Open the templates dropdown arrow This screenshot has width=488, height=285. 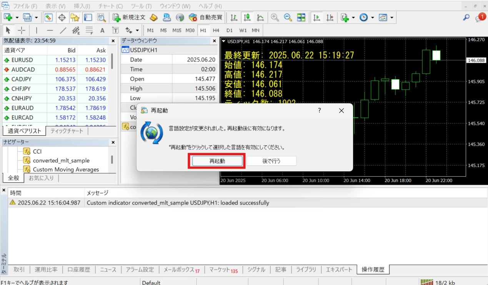pyautogui.click(x=392, y=17)
